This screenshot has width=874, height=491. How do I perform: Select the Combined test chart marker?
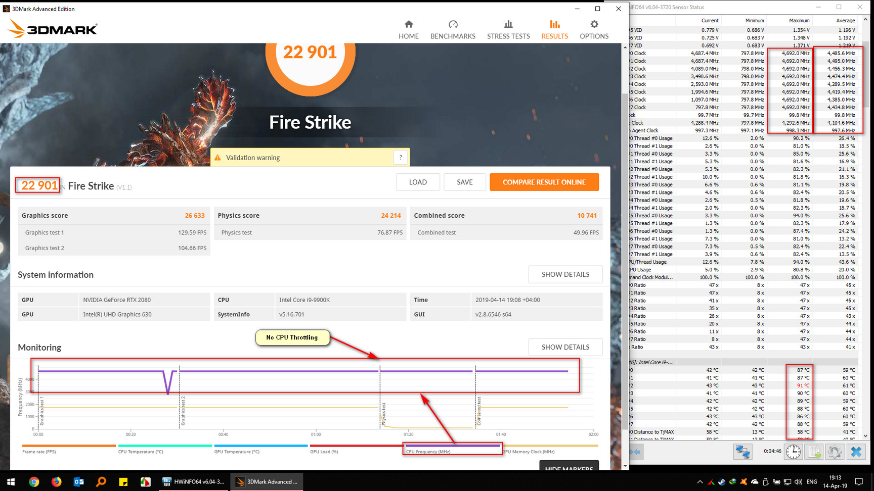479,411
